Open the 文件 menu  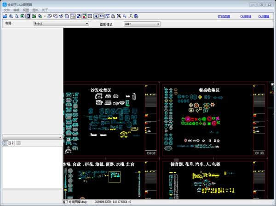coord(6,10)
